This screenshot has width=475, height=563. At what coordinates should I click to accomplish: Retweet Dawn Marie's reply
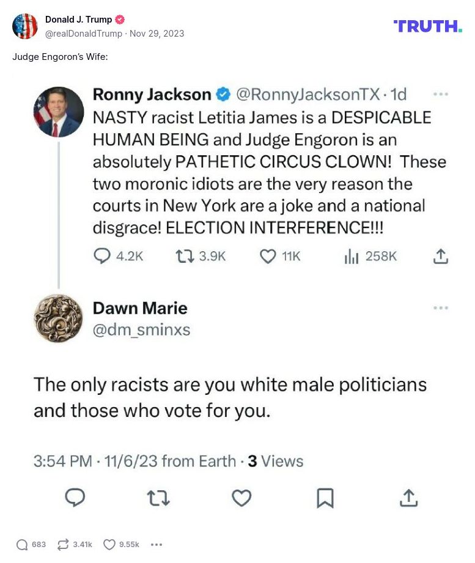(158, 498)
